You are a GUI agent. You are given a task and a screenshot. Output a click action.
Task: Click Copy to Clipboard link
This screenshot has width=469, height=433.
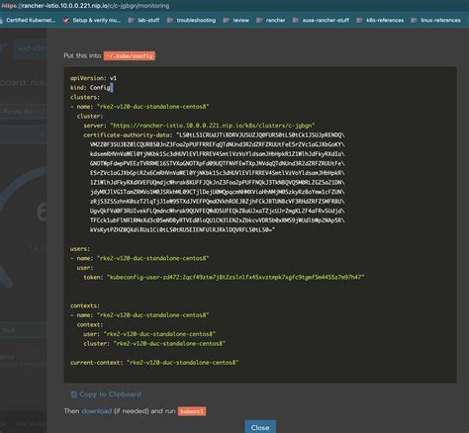pyautogui.click(x=106, y=394)
